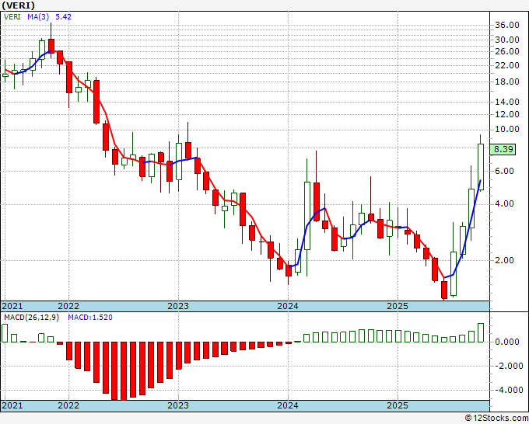Click the 8.39 current price label
Screen dimensions: 529x424
[503, 149]
